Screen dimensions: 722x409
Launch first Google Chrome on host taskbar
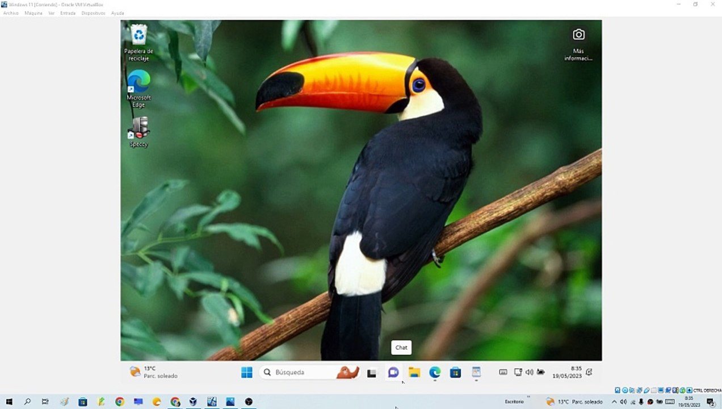click(x=119, y=402)
